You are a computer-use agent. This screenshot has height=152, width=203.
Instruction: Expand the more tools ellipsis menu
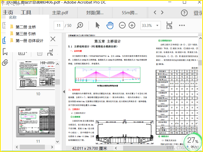tap(182, 25)
